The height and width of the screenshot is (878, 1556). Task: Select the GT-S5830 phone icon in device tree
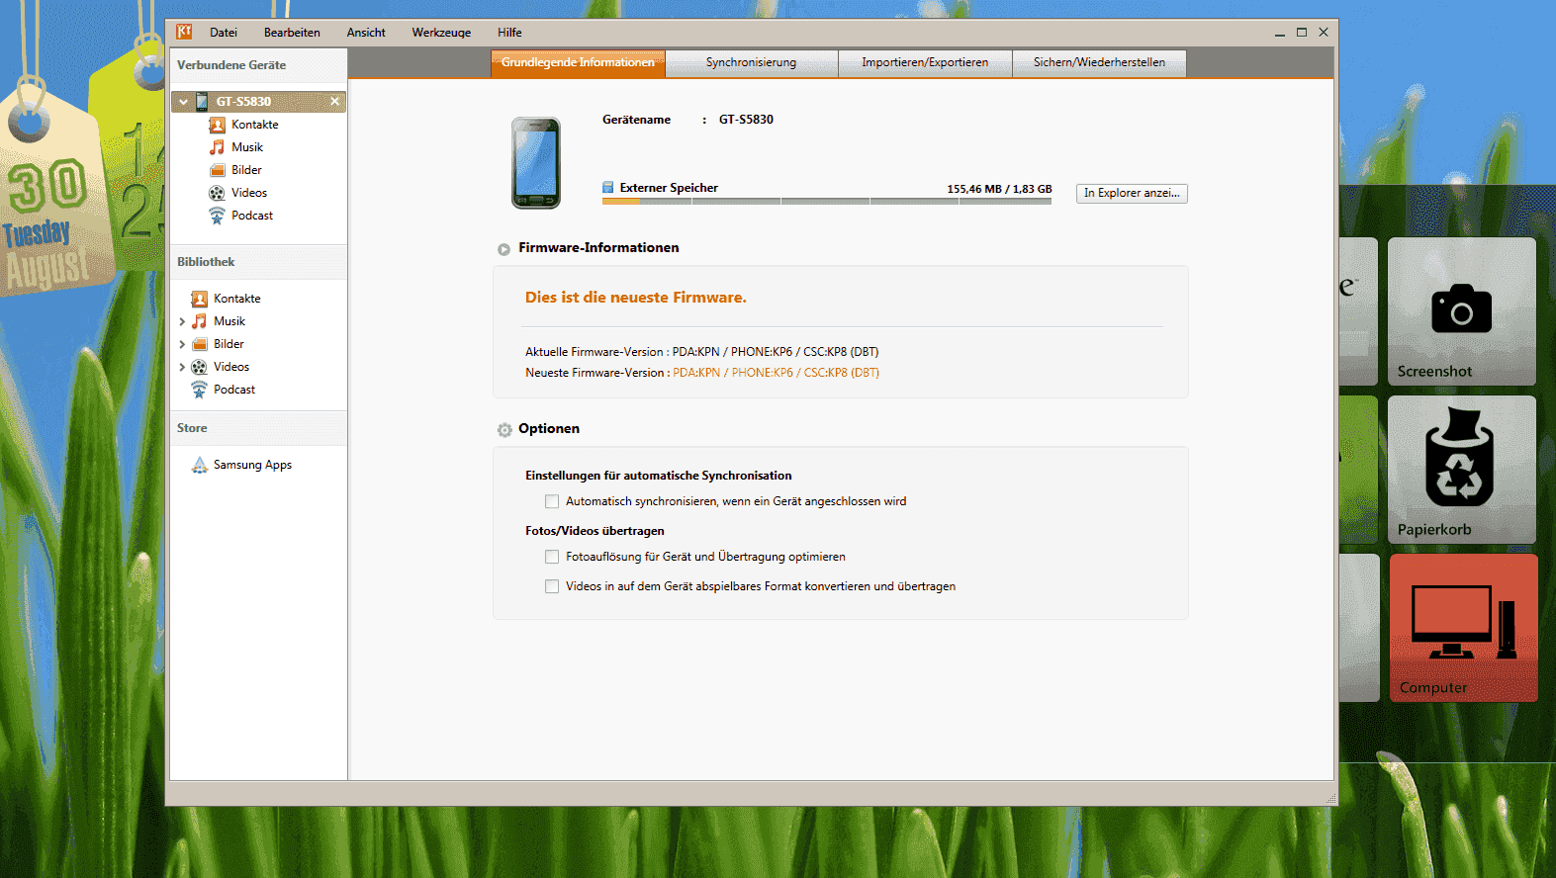pyautogui.click(x=202, y=101)
